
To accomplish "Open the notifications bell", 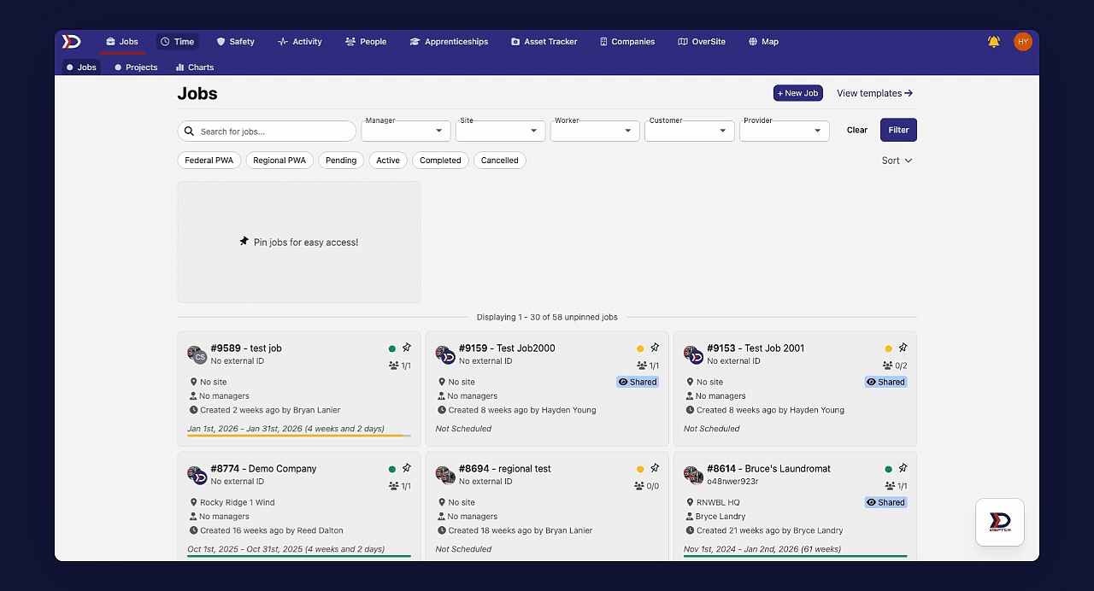I will point(994,41).
